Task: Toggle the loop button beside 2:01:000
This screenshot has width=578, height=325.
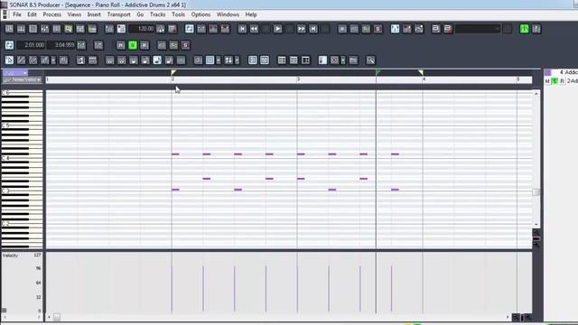Action: coord(9,45)
